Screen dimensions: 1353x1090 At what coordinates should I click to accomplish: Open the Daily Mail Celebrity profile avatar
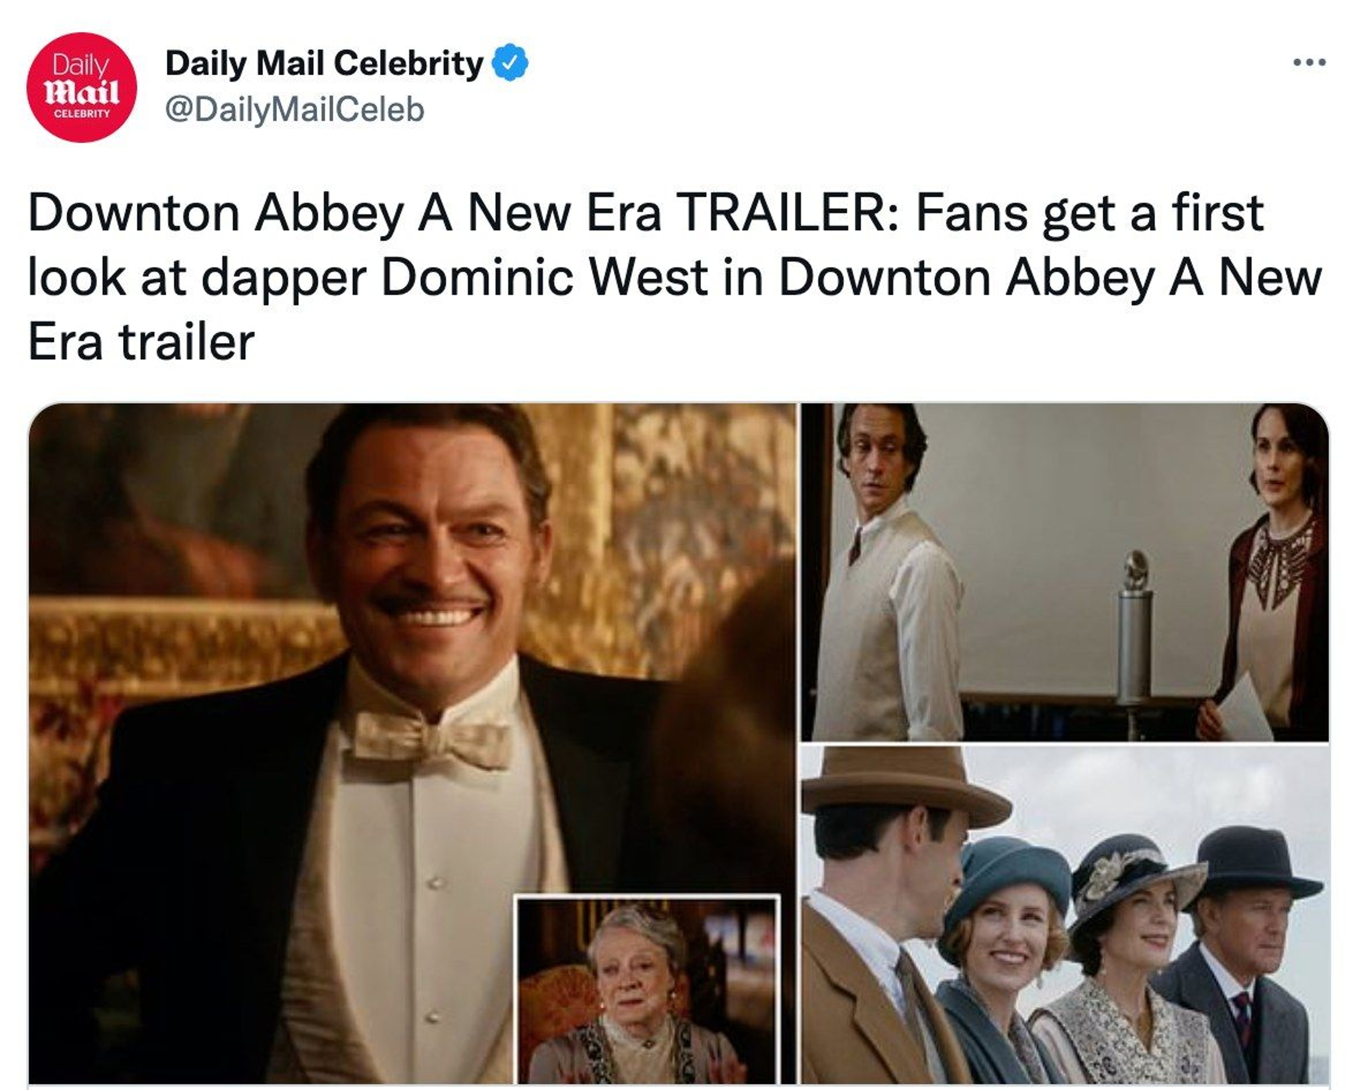[82, 87]
